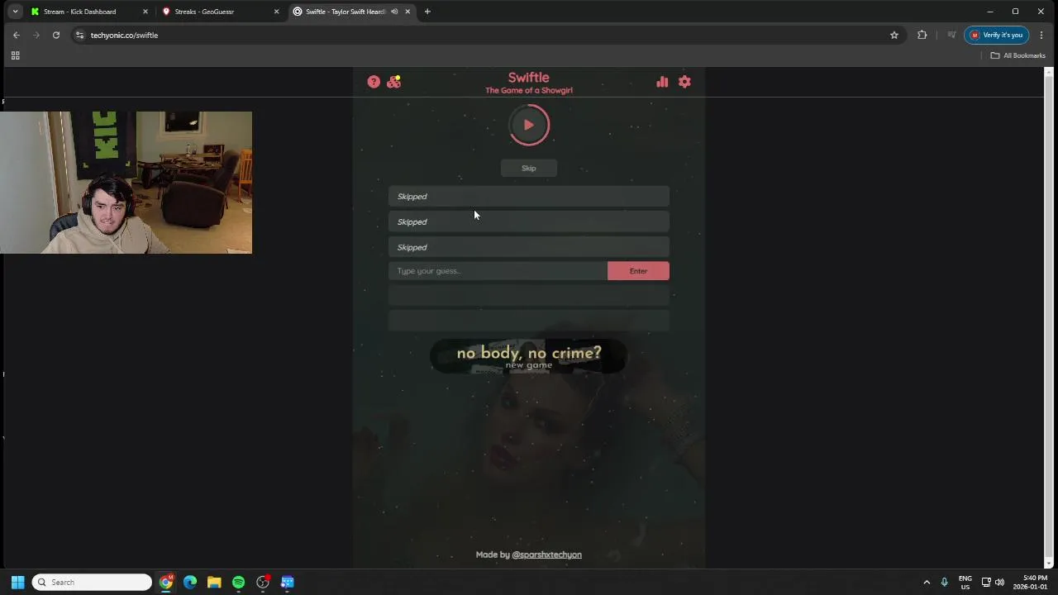Image resolution: width=1058 pixels, height=595 pixels.
Task: Click the microphone icon in system tray
Action: pos(944,582)
